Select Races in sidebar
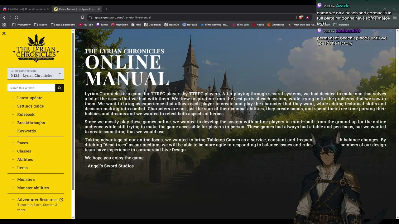The image size is (399, 224). coord(23,143)
